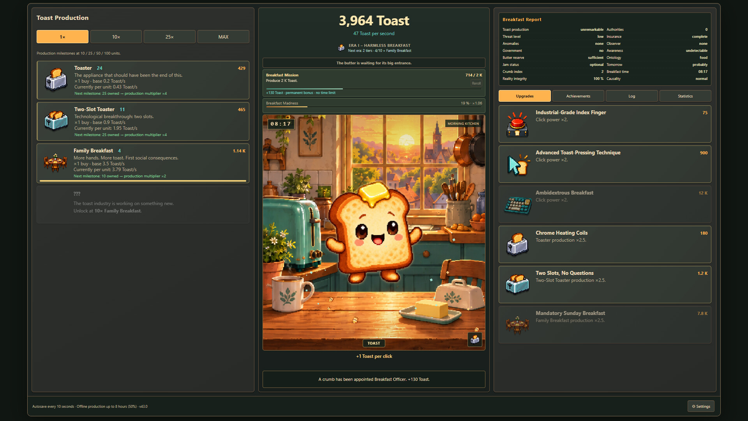The height and width of the screenshot is (421, 748).
Task: Select the 1× buy amount
Action: (62, 37)
